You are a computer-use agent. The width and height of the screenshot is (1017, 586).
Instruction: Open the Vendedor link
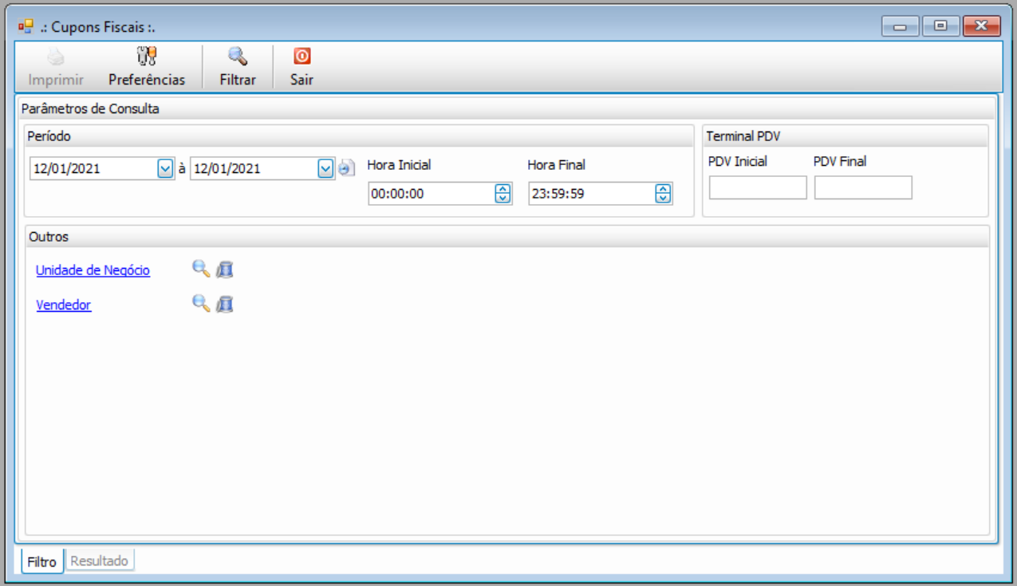64,305
